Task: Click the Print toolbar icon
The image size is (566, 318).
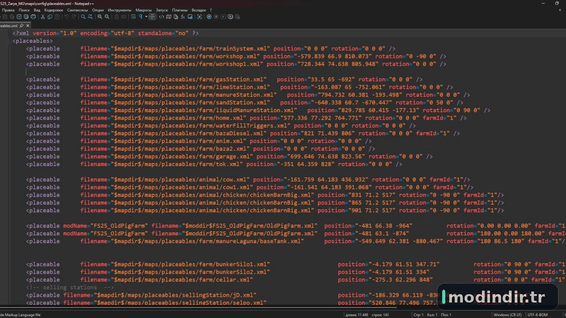Action: 33,17
